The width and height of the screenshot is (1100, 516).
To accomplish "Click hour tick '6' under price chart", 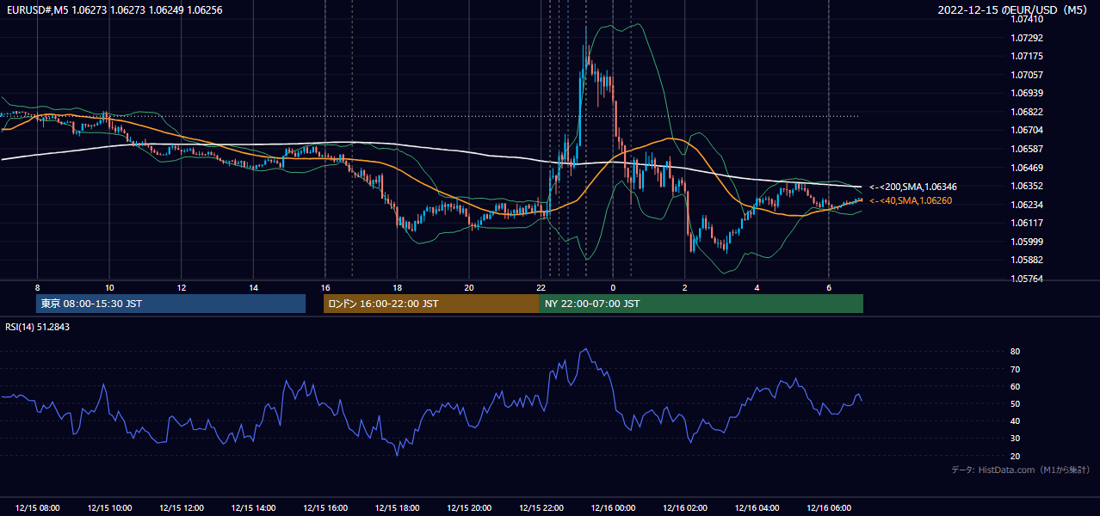I will pyautogui.click(x=829, y=287).
